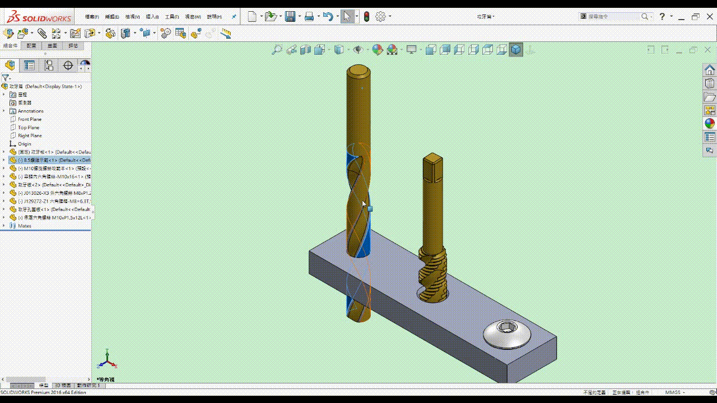Viewport: 717px width, 403px height.
Task: Open the Custom Properties task pane icon
Action: click(710, 137)
